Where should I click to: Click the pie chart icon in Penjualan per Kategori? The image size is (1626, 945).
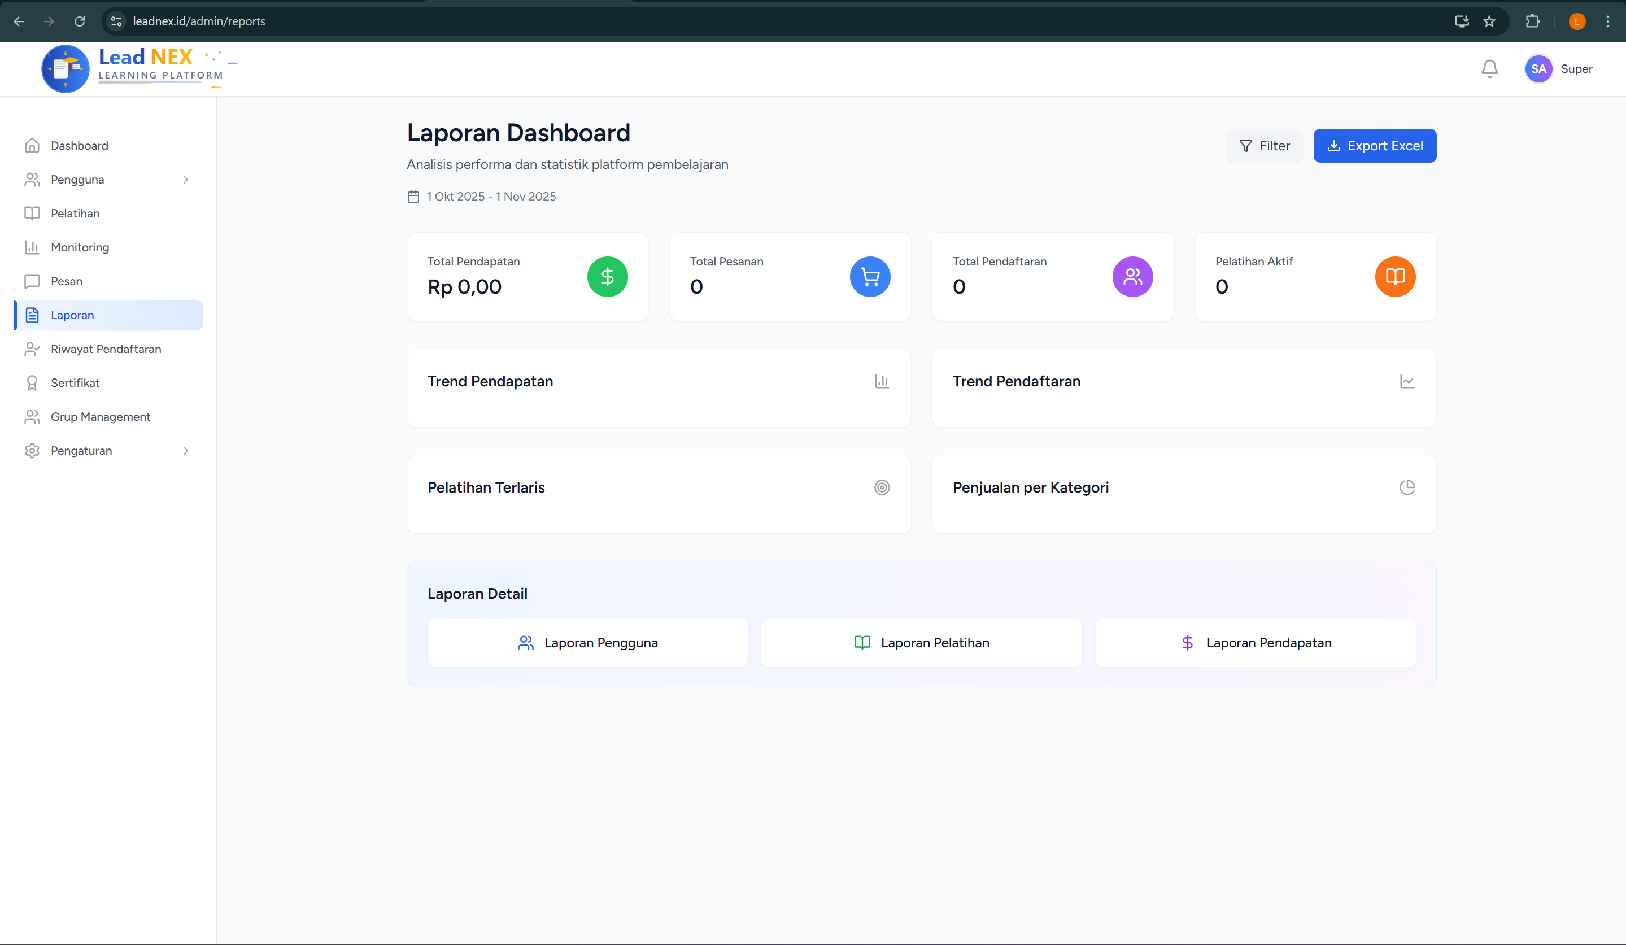point(1407,487)
